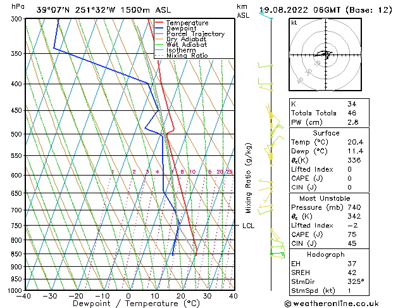Click the "750" pressure level label
This screenshot has width=398, height=308.
(18, 226)
